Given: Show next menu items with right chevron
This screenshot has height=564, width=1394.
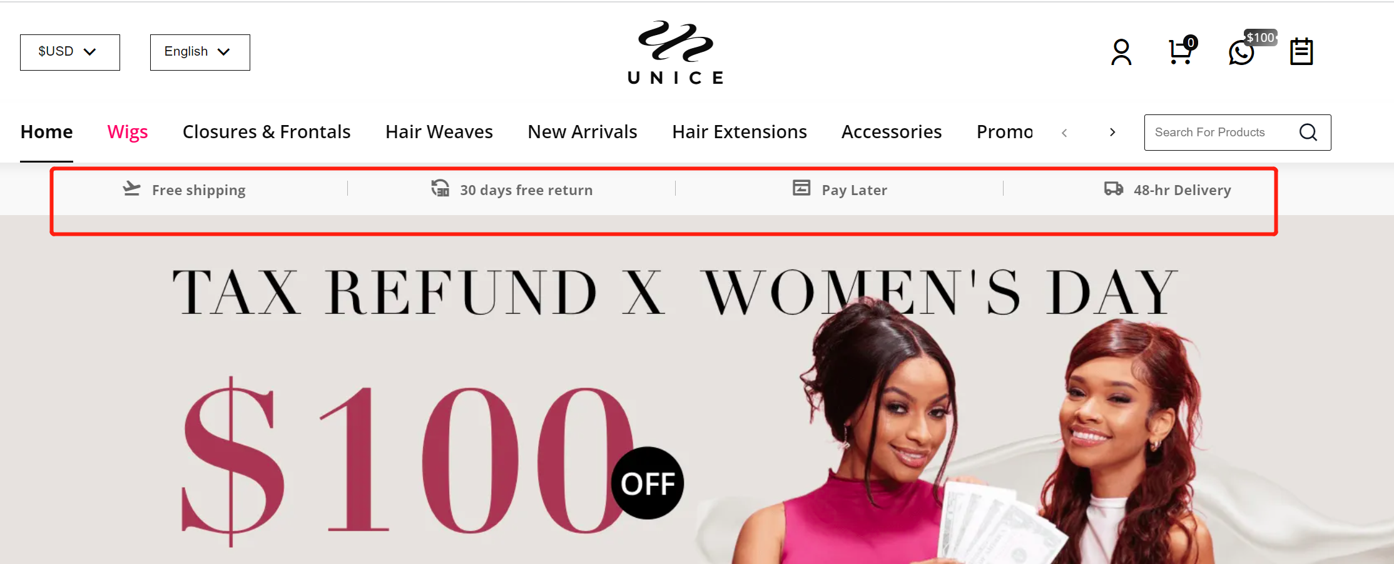Looking at the screenshot, I should (x=1112, y=133).
